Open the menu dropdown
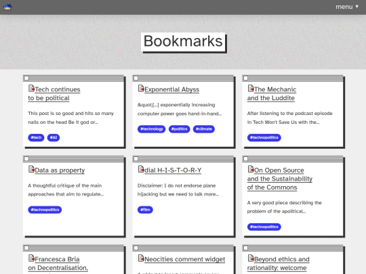366x274 pixels. 347,7
